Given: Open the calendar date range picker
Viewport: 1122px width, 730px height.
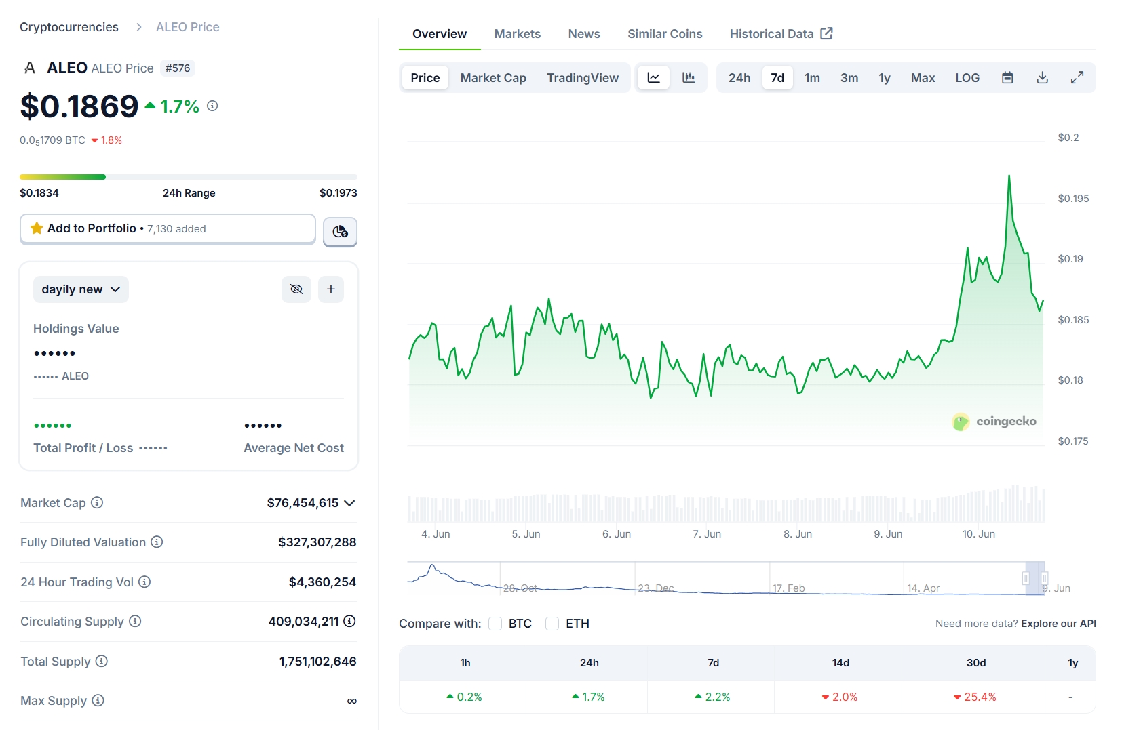Looking at the screenshot, I should click(1007, 78).
